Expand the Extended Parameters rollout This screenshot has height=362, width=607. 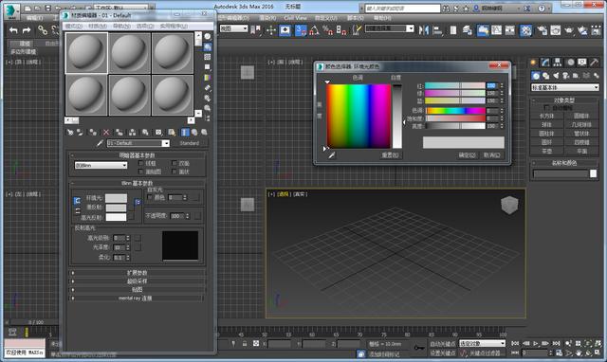[x=137, y=273]
